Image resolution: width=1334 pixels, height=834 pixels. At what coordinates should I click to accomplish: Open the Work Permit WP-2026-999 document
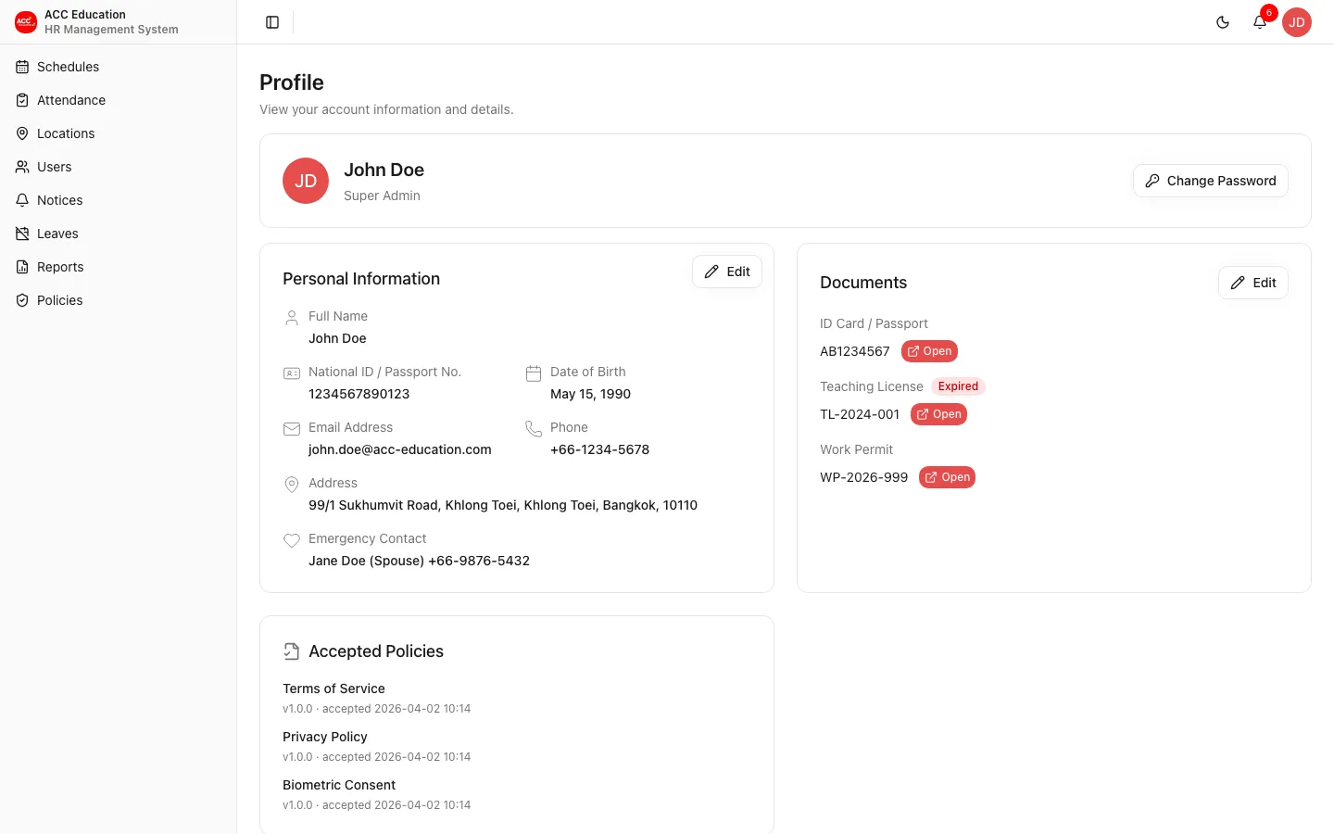947,477
